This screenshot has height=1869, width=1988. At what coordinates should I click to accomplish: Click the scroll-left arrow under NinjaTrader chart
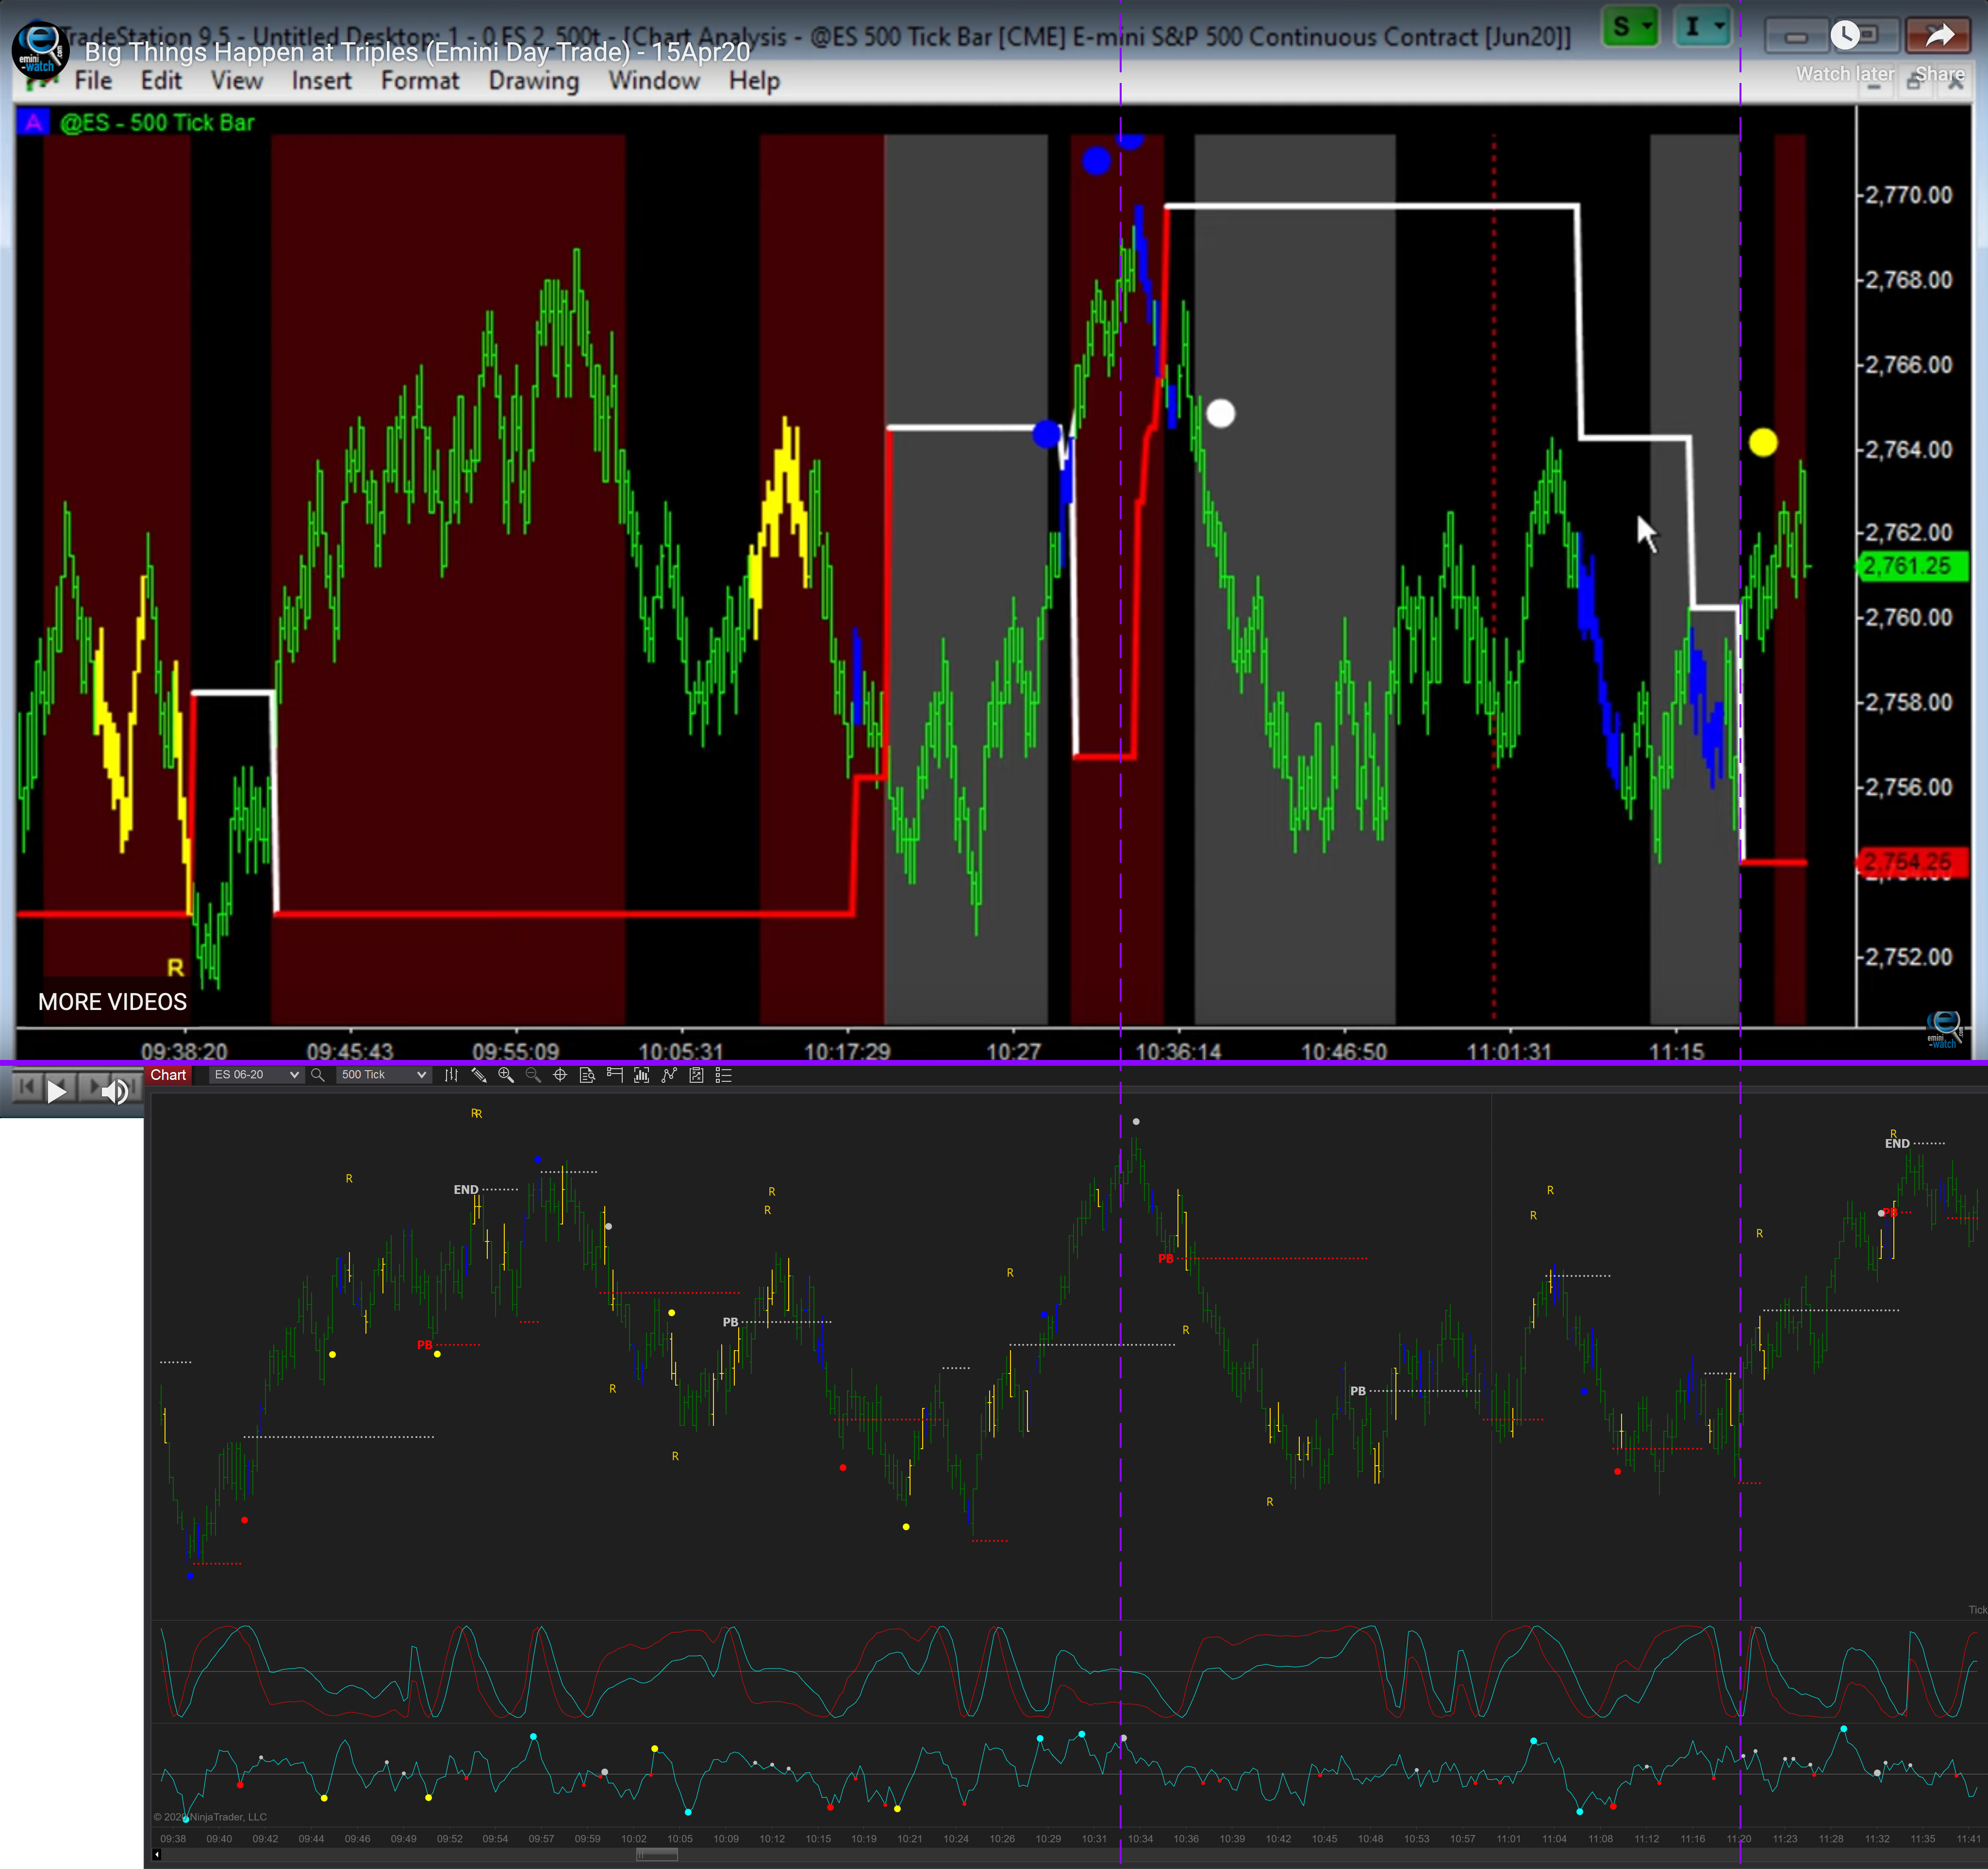156,1855
